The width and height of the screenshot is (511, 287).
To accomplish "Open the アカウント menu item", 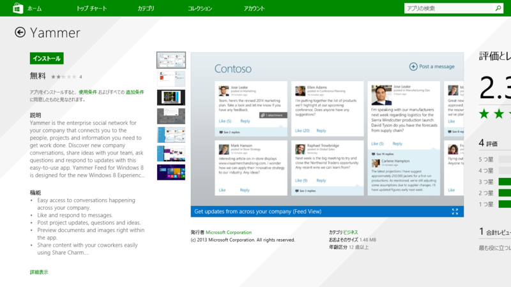I will tap(254, 8).
